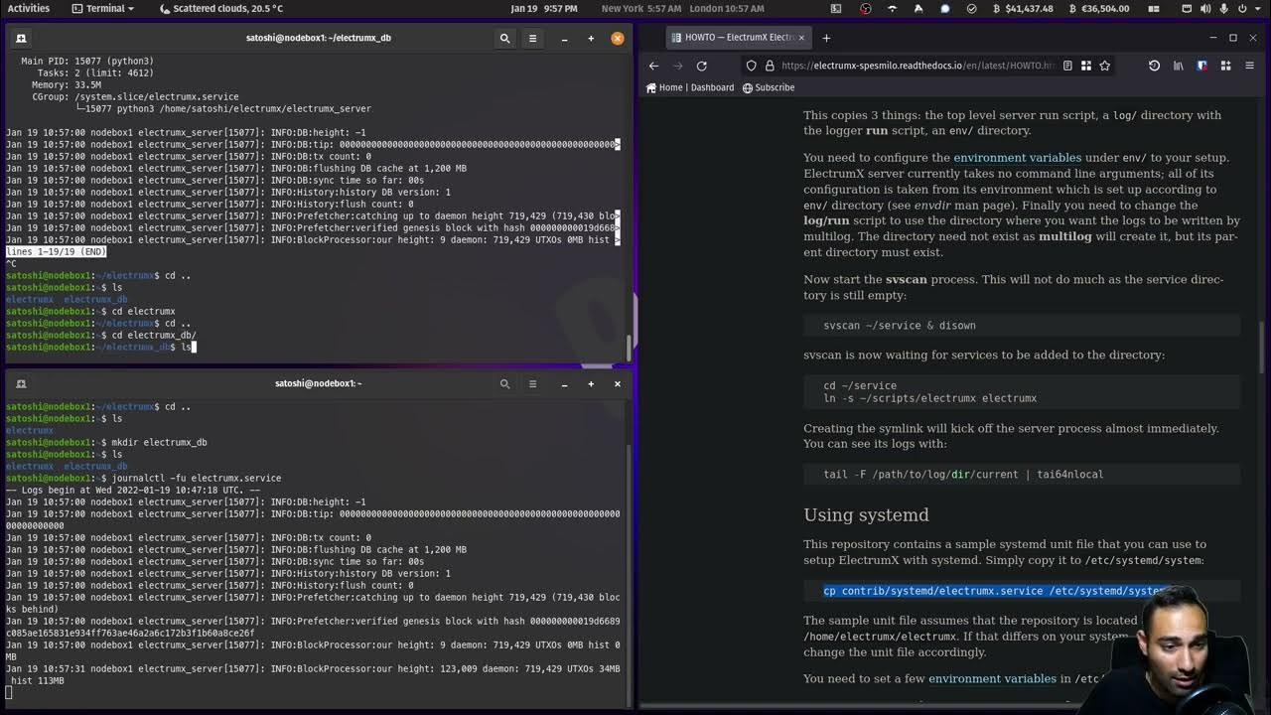Viewport: 1271px width, 715px height.
Task: Open the browser application hamburger menu
Action: [1250, 66]
